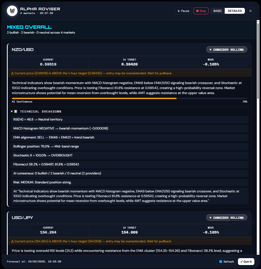Click the NZD/USD market heading
The height and width of the screenshot is (269, 261).
tap(23, 50)
